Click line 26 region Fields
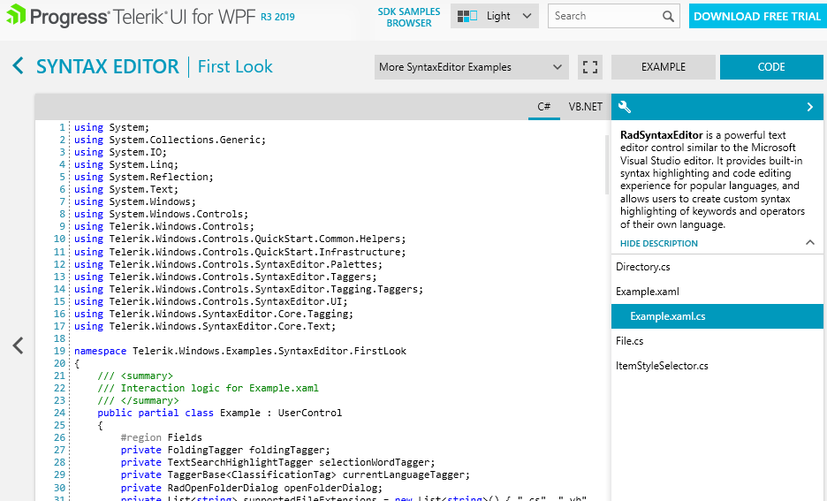Viewport: 827px width, 501px height. coord(162,437)
